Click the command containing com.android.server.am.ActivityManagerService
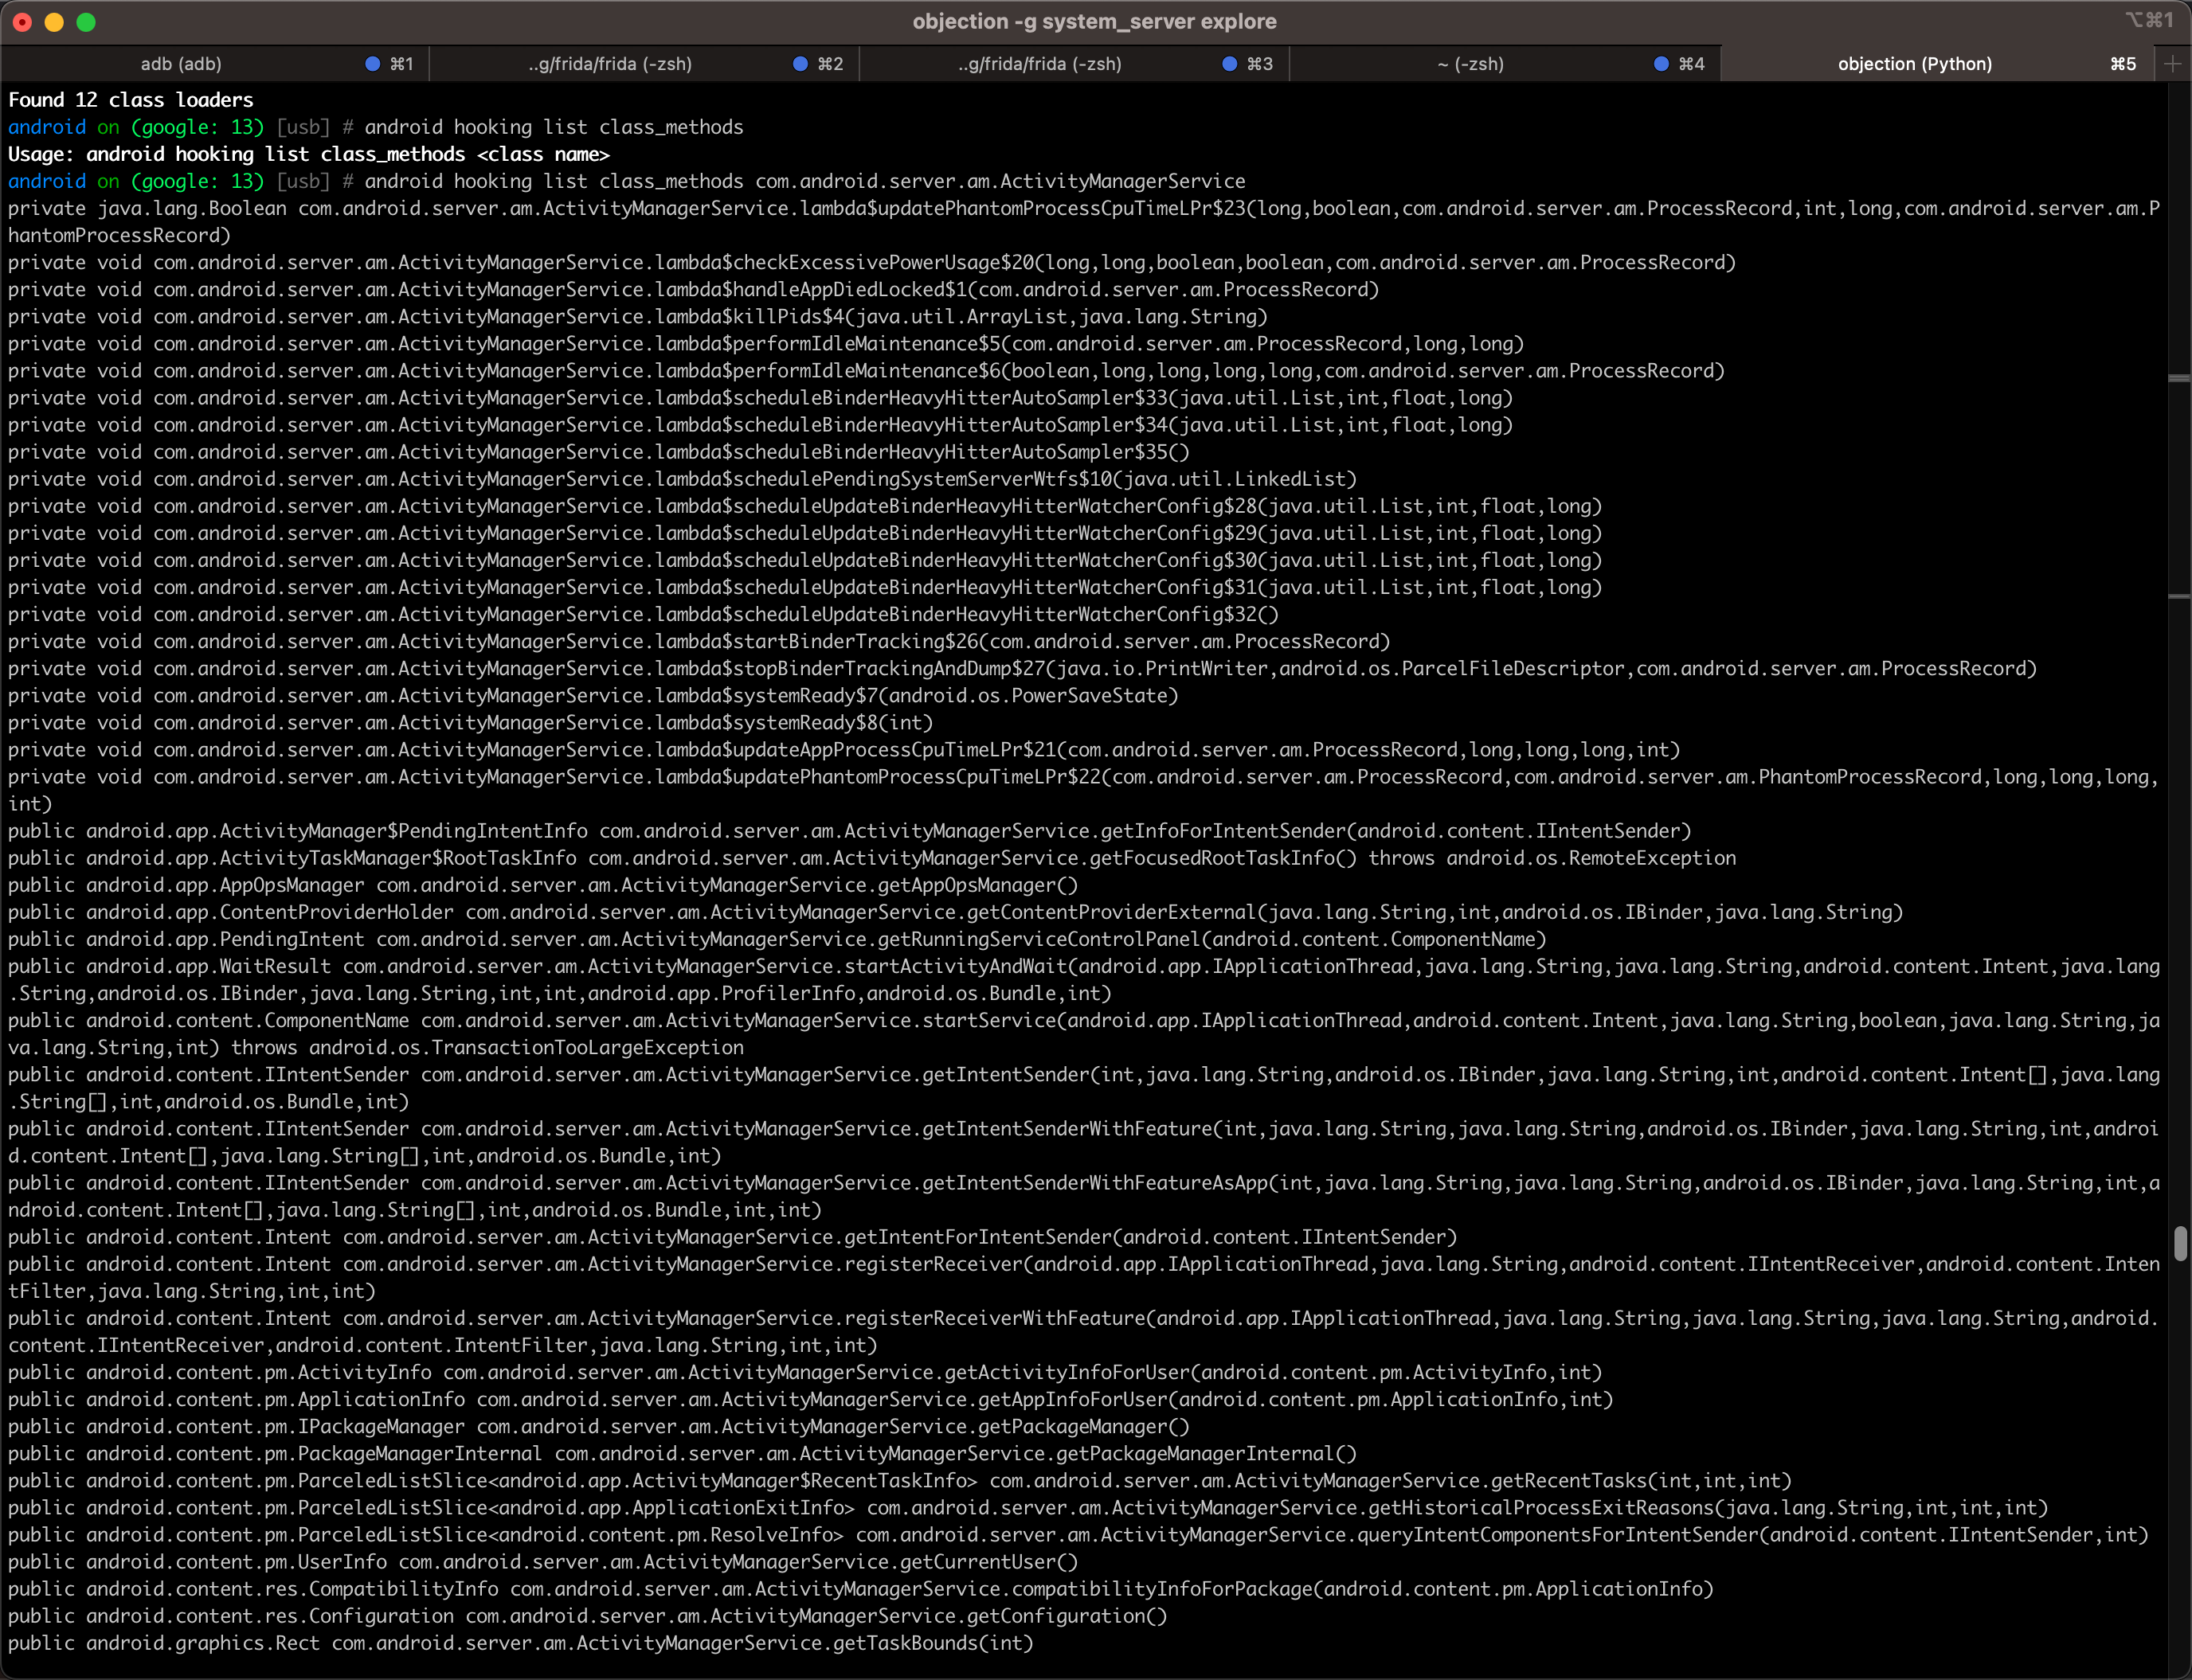2192x1680 pixels. pos(804,181)
